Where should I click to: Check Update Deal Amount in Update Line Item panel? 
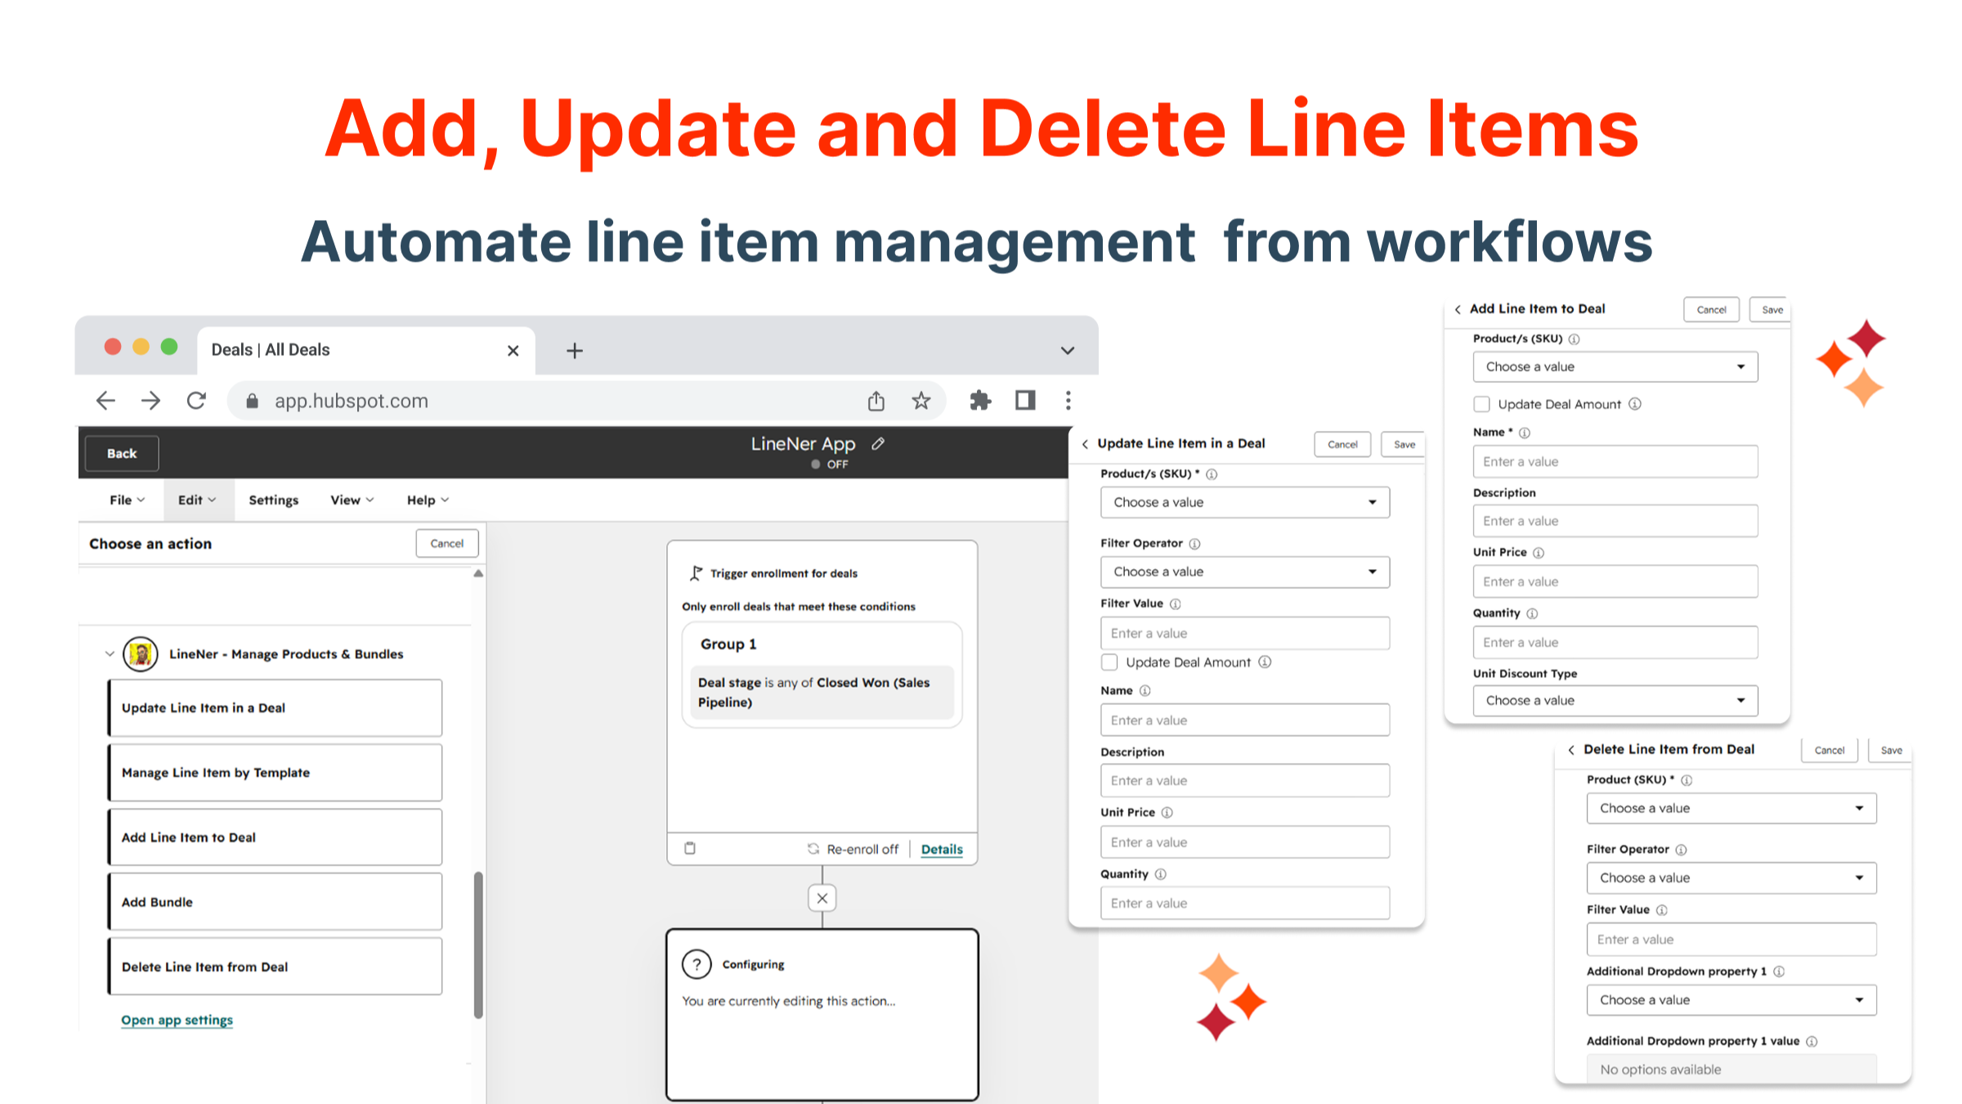(1109, 662)
